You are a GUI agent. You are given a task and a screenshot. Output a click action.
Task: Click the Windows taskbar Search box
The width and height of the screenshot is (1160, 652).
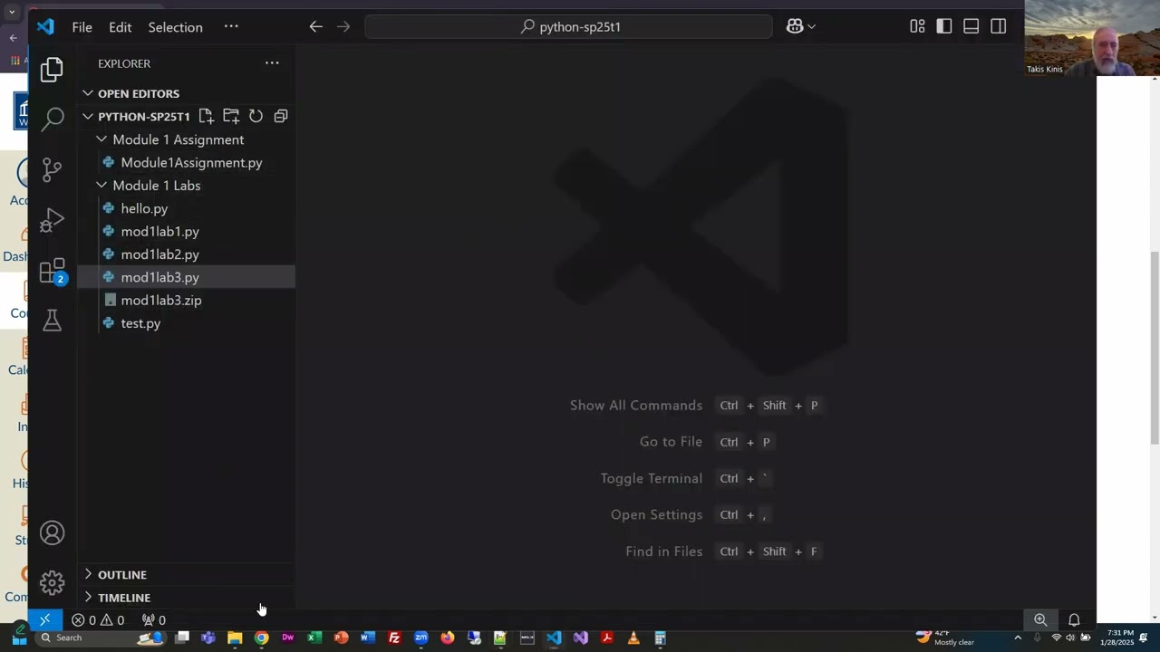coord(98,638)
